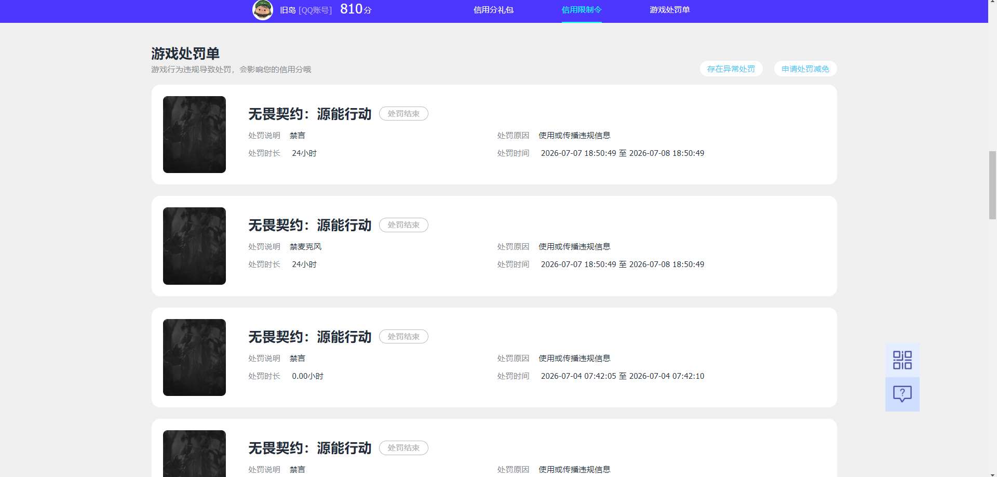Click the 申请处罚减免 button

[x=805, y=69]
